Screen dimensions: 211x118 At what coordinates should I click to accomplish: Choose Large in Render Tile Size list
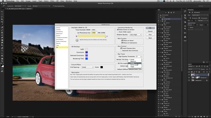[x=135, y=63]
